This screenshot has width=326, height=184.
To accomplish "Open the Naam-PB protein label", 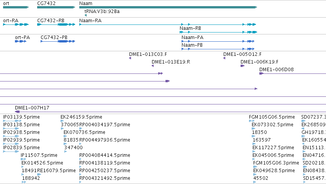I will pos(192,45).
